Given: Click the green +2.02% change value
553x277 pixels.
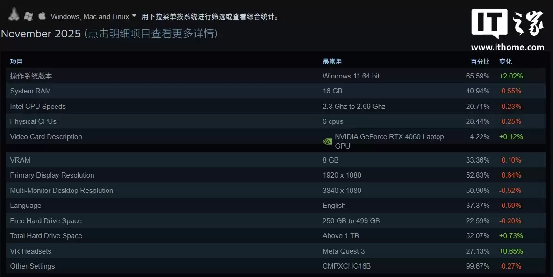Looking at the screenshot, I should click(x=511, y=76).
